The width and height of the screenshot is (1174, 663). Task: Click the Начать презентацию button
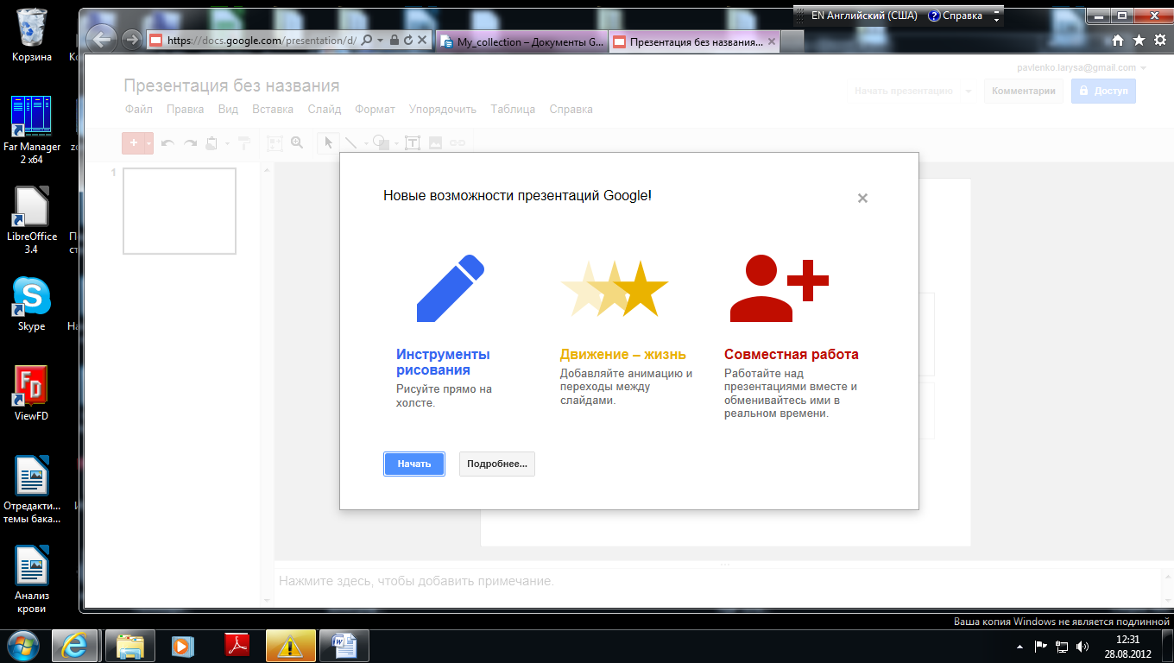[x=904, y=91]
